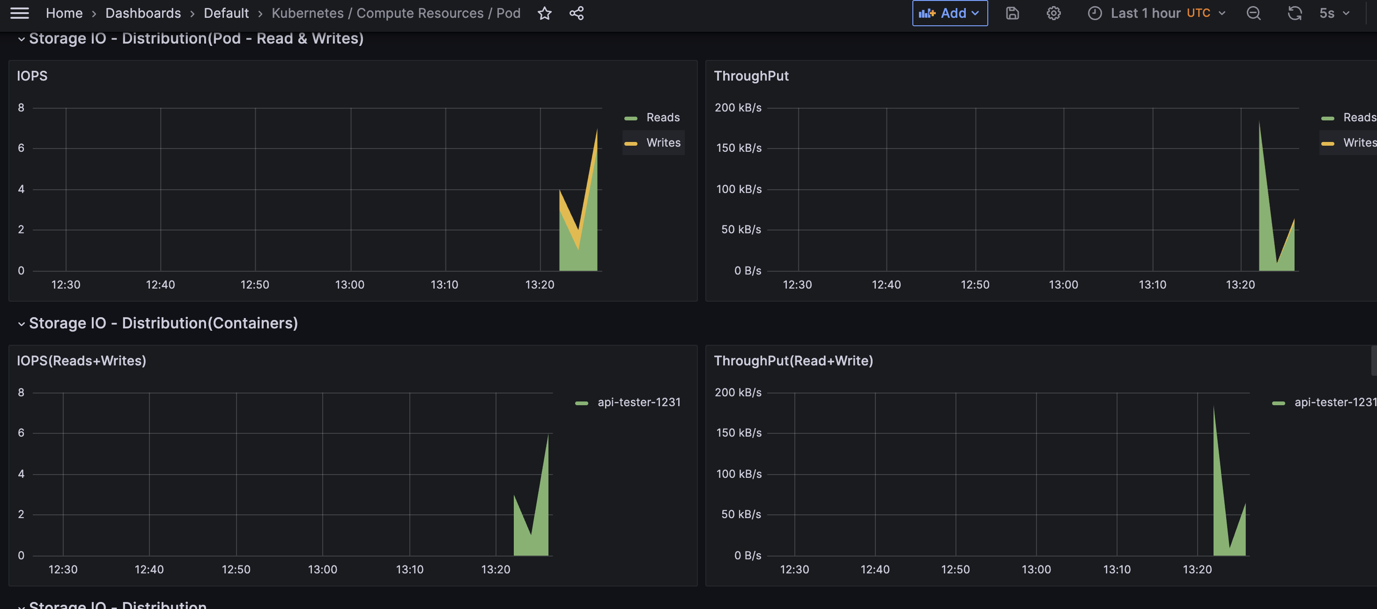This screenshot has height=609, width=1377.
Task: Open the Last 1 hour time range picker
Action: click(x=1156, y=13)
